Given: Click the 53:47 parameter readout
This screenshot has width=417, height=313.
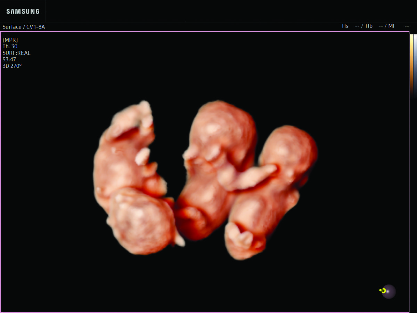Looking at the screenshot, I should 9,59.
